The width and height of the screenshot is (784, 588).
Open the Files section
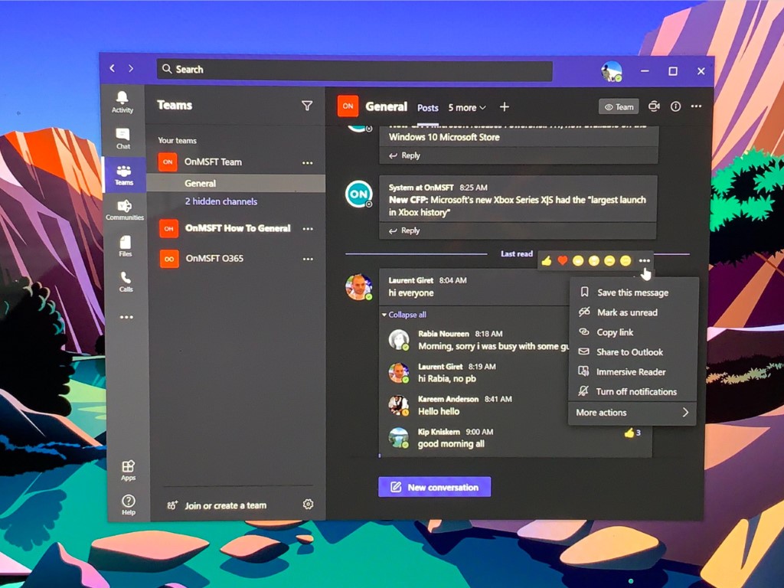pyautogui.click(x=125, y=245)
